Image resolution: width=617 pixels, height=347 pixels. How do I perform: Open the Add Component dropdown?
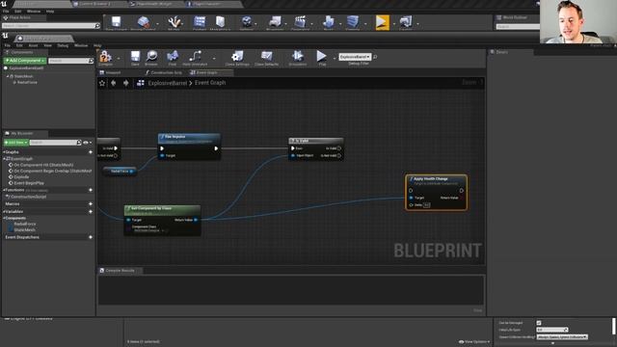pos(25,61)
